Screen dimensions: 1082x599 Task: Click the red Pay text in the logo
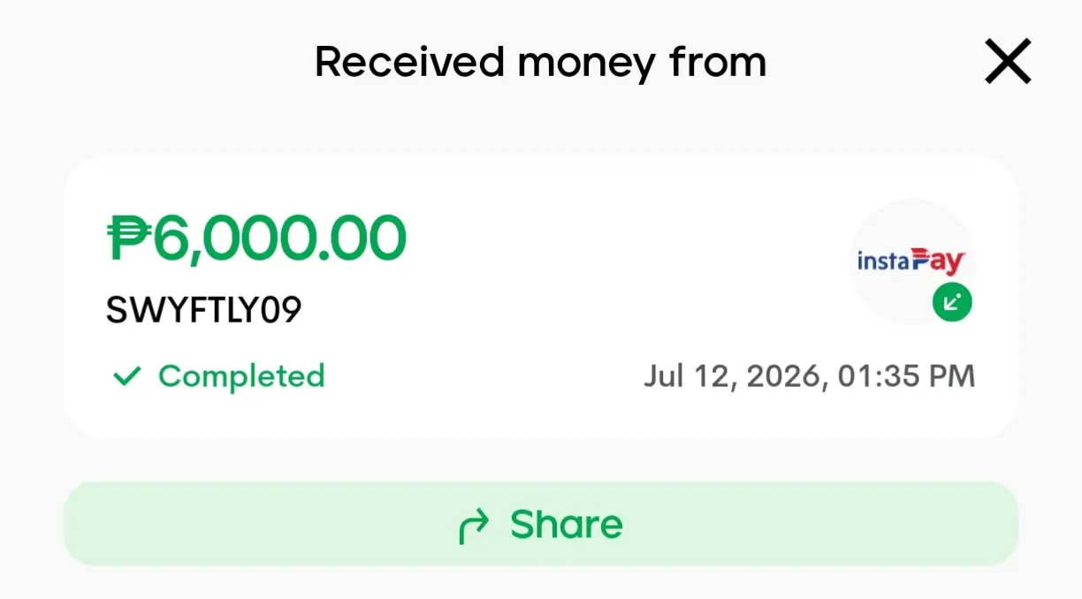click(939, 262)
